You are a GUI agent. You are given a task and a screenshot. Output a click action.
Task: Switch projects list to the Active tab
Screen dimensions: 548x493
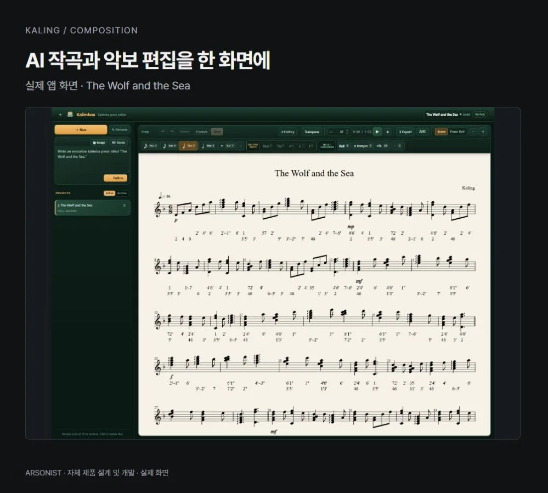109,193
